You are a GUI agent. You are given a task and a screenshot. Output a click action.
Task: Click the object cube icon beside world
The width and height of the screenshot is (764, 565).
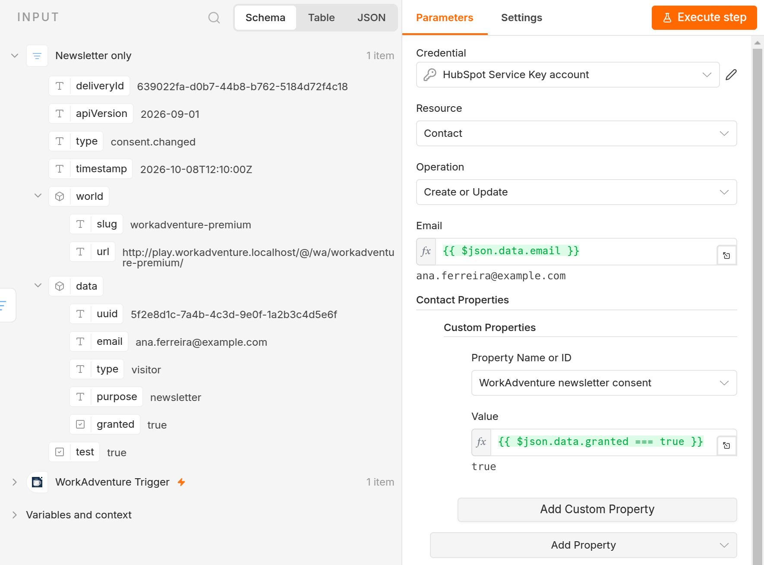60,196
